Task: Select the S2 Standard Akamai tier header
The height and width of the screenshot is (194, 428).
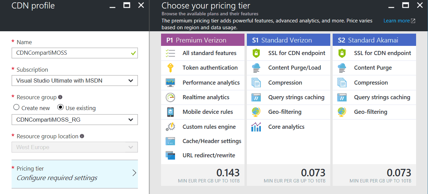Action: point(374,40)
